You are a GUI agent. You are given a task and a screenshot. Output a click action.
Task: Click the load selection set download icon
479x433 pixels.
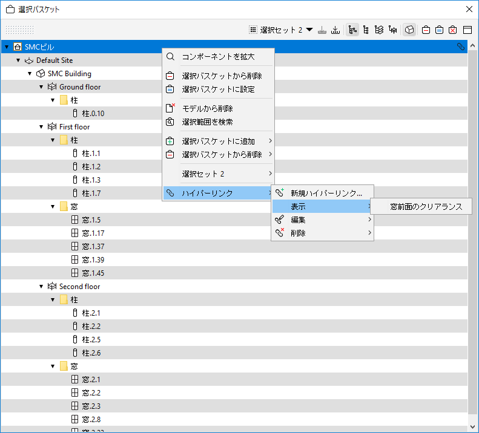tap(335, 30)
